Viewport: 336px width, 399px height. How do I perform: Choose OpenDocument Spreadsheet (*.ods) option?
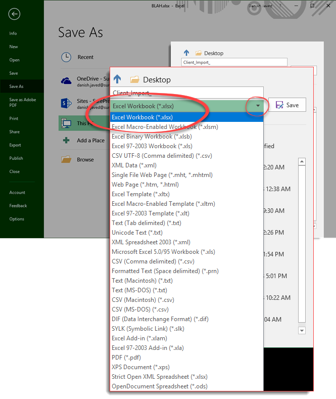[x=159, y=386]
